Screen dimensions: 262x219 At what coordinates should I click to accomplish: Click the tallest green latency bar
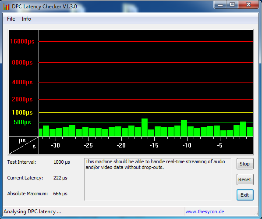145,127
